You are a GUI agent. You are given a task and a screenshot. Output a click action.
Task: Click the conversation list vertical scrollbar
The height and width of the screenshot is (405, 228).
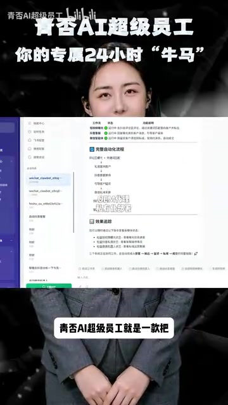coord(73,202)
